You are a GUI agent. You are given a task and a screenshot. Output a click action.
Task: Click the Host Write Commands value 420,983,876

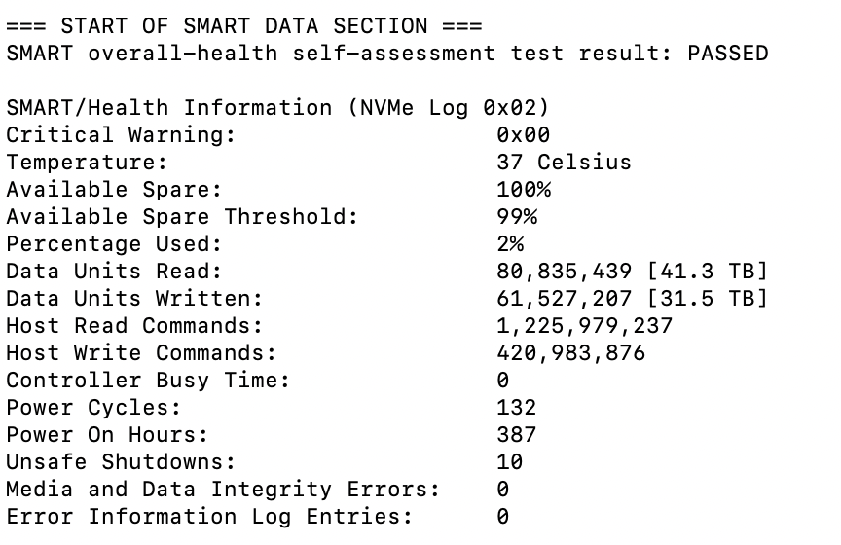point(571,353)
